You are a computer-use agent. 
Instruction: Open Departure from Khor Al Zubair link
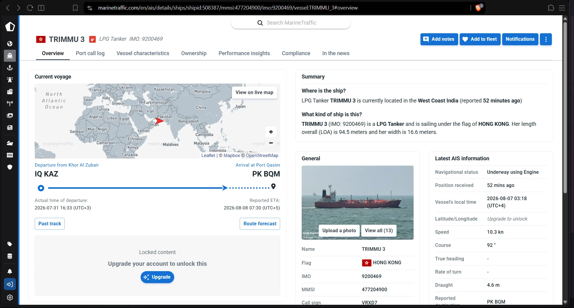(67, 165)
